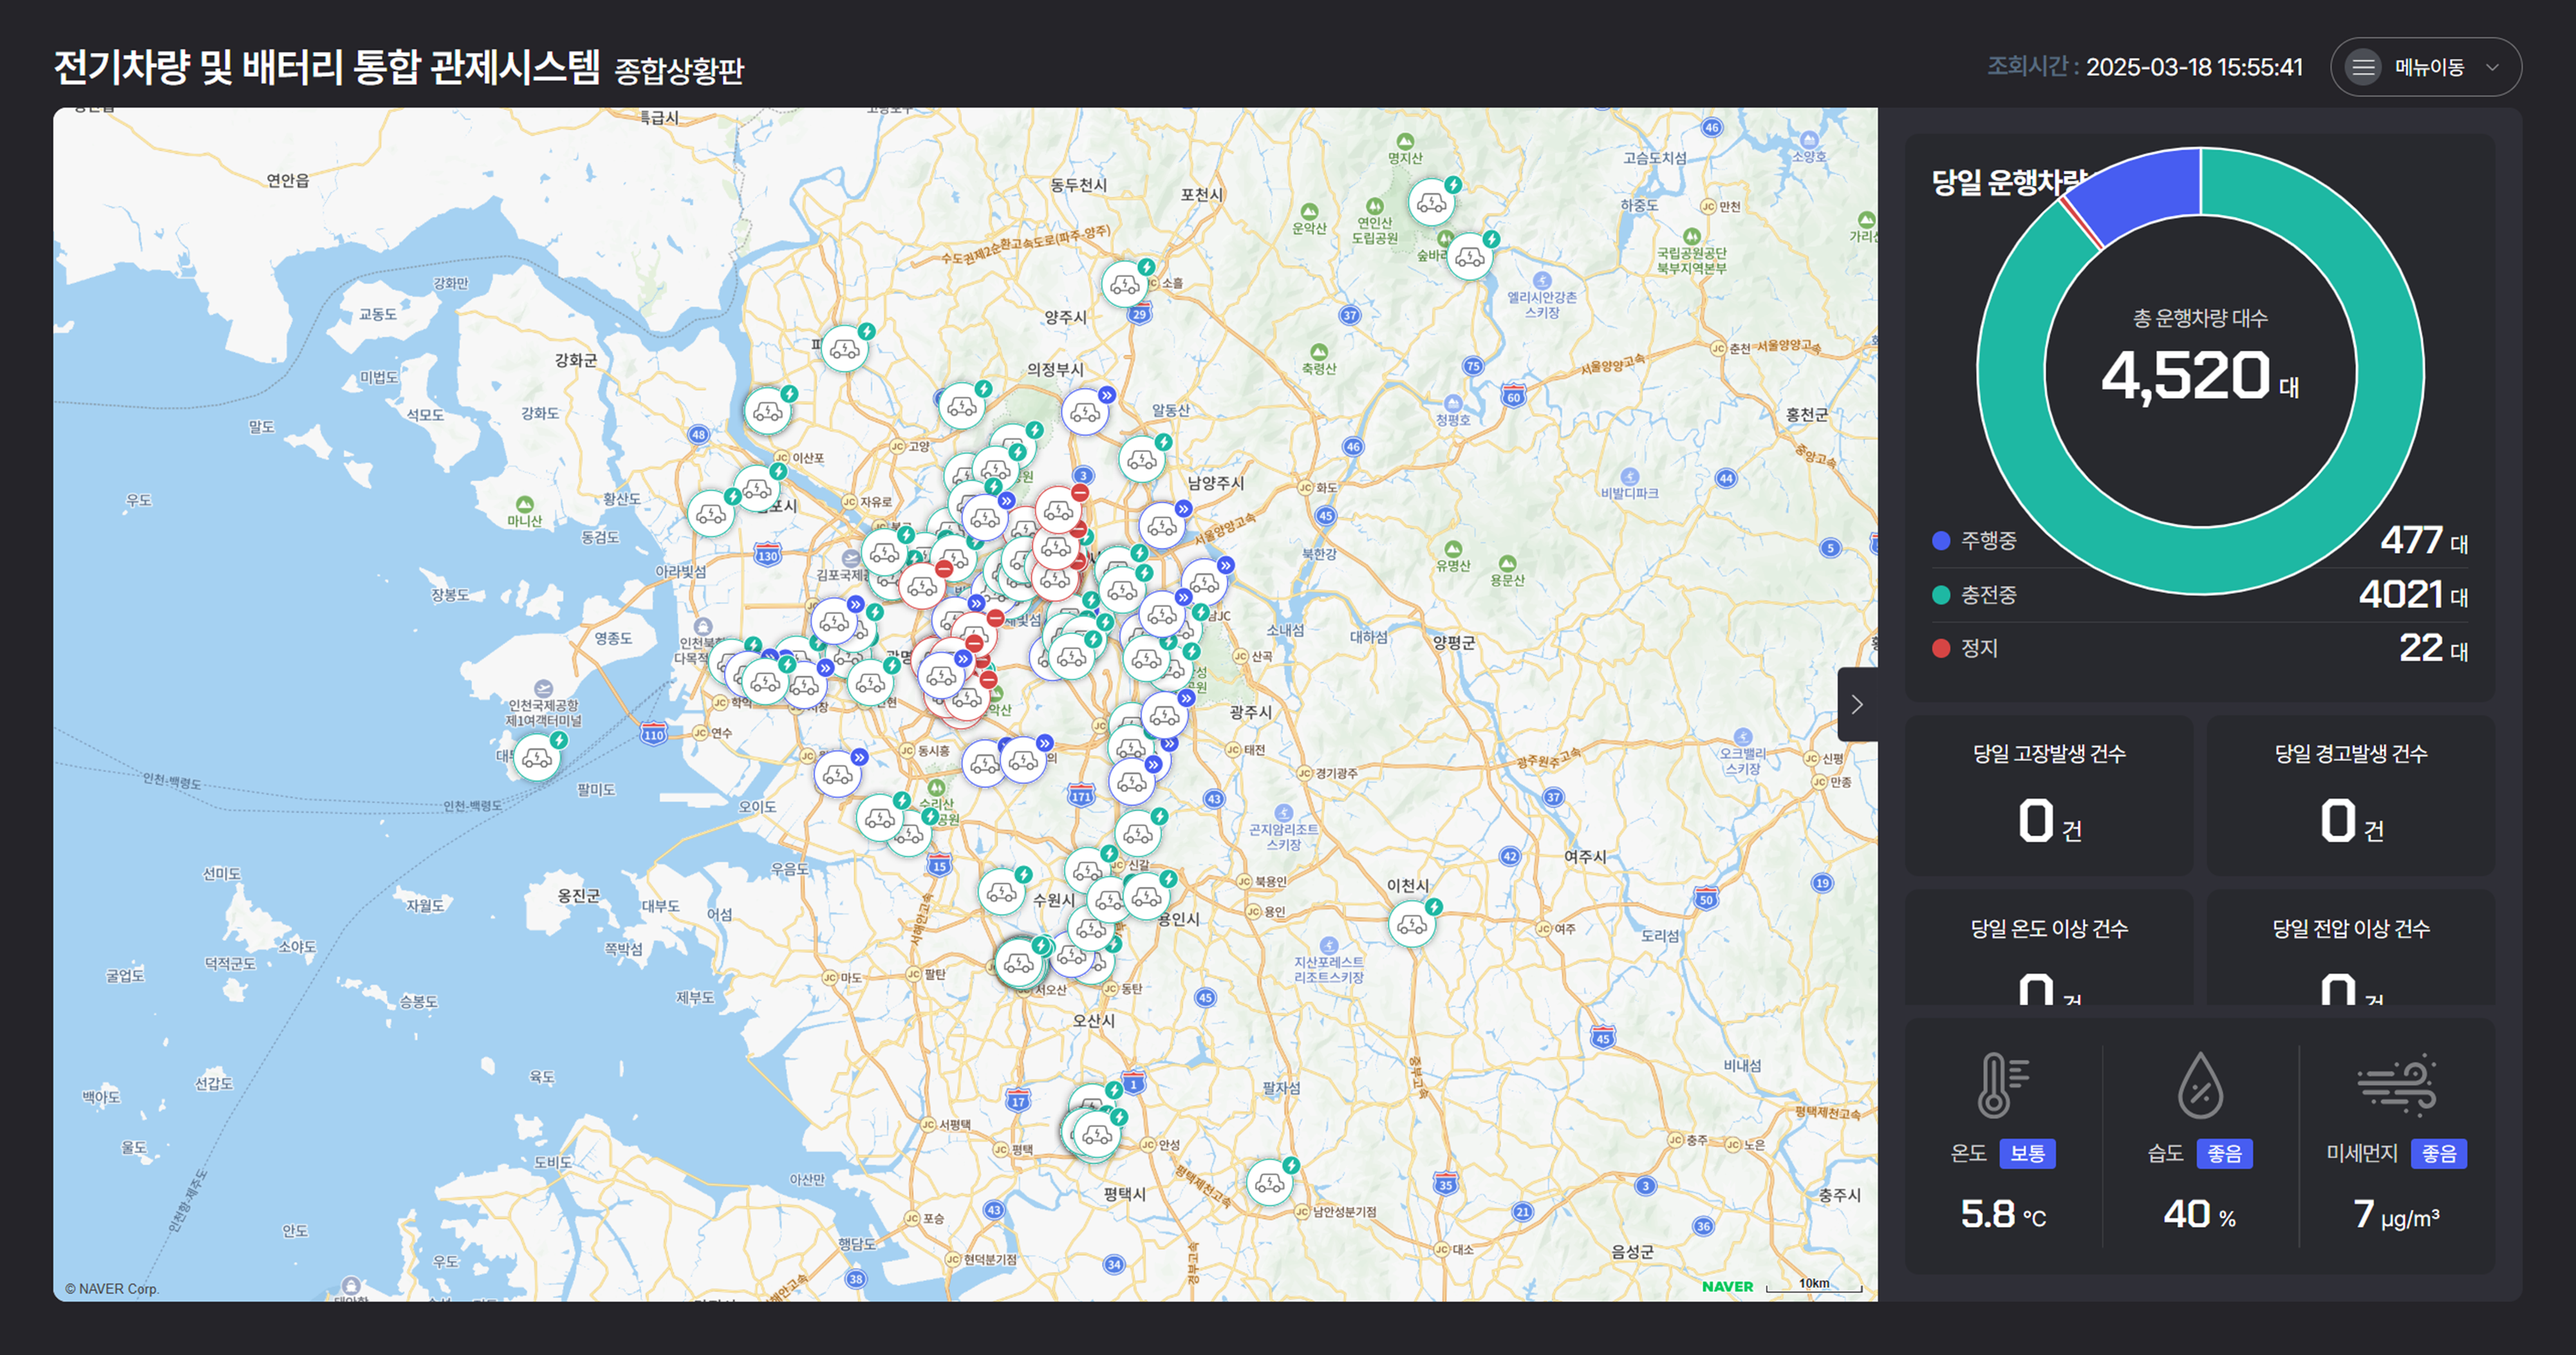Click the 보통 temperature status badge

tap(2027, 1153)
